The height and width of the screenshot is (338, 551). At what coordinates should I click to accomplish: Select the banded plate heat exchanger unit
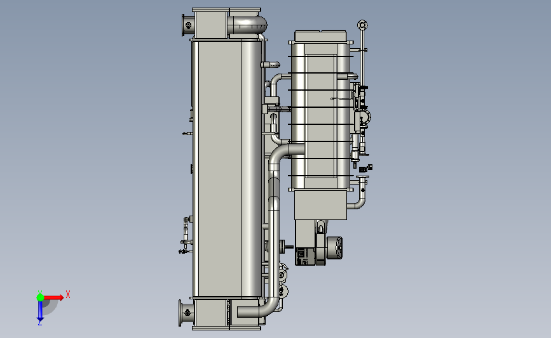(x=320, y=115)
